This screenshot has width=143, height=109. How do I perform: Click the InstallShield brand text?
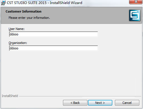[10, 96]
